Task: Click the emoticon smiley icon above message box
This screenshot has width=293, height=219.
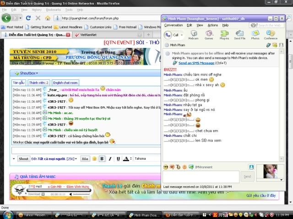Action: (x=165, y=168)
